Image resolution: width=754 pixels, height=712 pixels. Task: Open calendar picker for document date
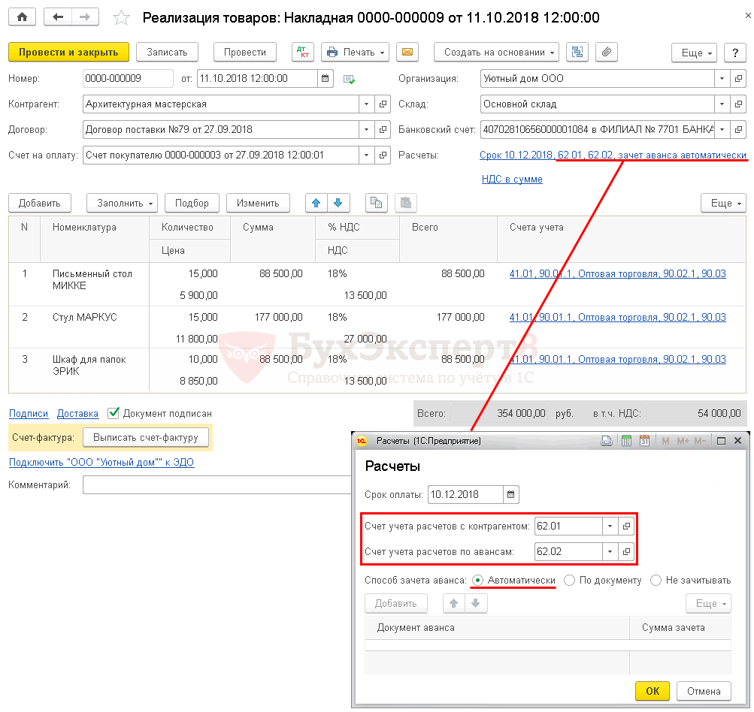[x=326, y=79]
